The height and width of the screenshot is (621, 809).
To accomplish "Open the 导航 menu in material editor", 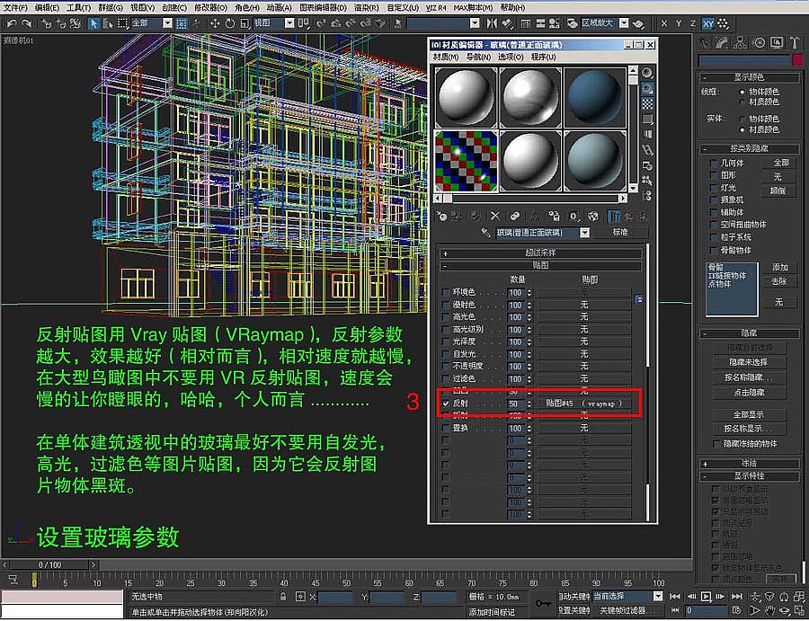I will [x=477, y=57].
